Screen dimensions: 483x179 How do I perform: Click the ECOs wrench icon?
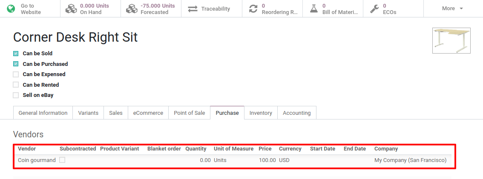point(374,9)
